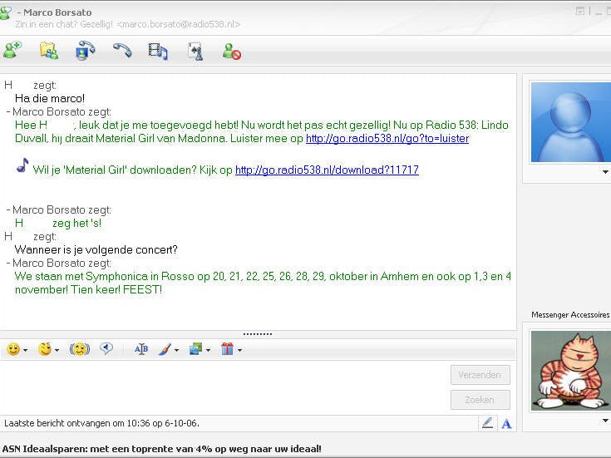Click the dotted resize handle above the toolbar
Screen dimensions: 611x458
tap(258, 334)
